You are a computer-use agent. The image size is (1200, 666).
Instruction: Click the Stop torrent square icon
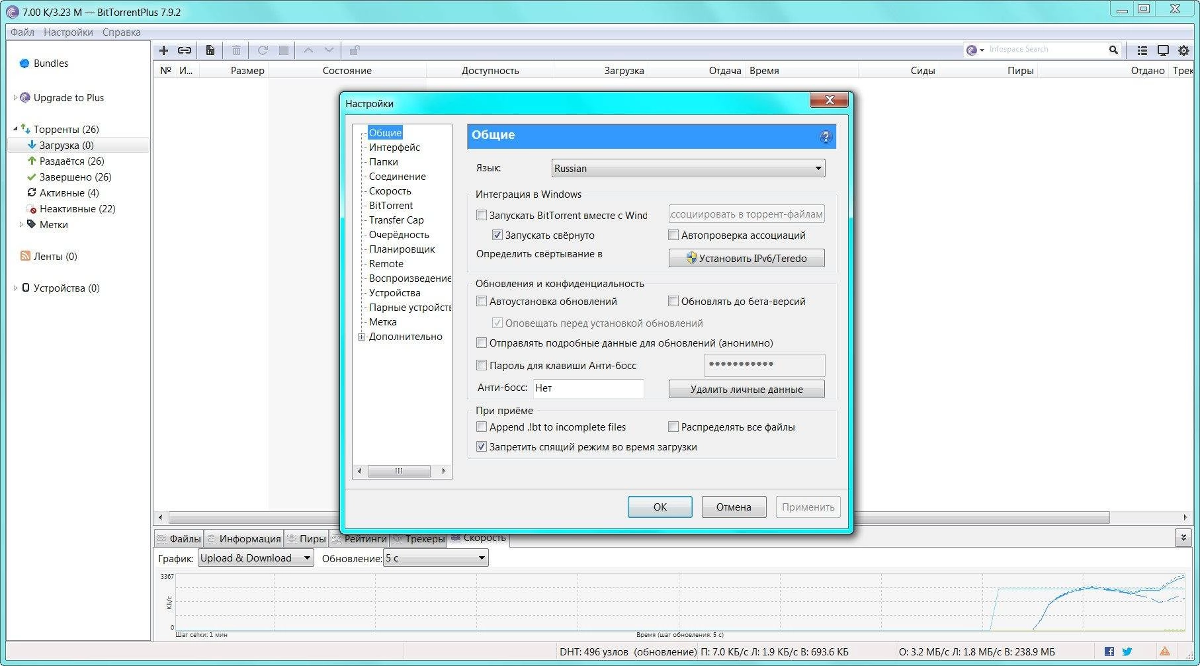[x=284, y=50]
